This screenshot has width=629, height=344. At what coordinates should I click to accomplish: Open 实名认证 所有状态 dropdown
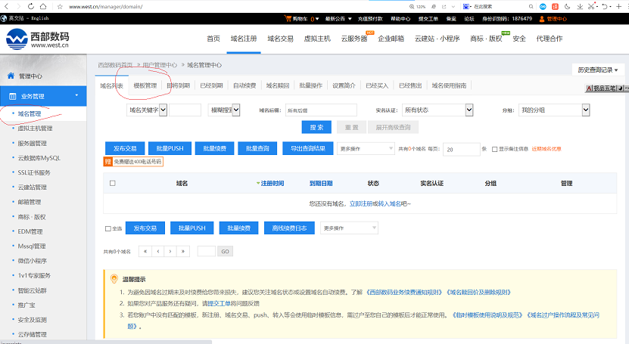[437, 110]
